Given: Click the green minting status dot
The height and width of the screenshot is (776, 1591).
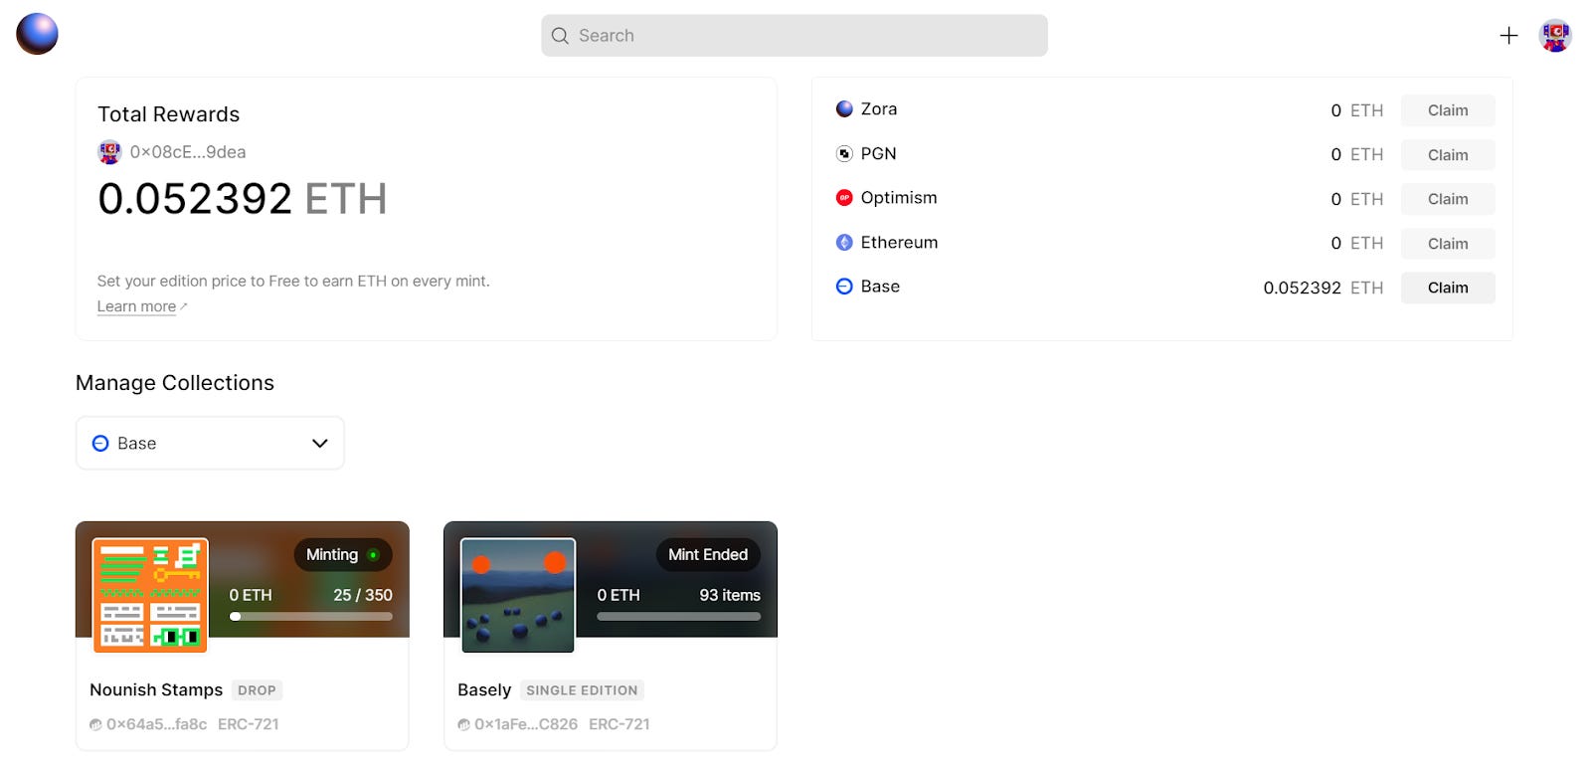Looking at the screenshot, I should (x=373, y=555).
